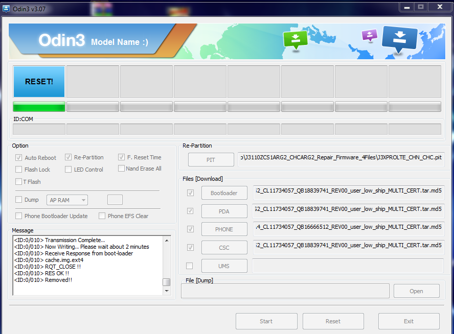Image resolution: width=454 pixels, height=334 pixels.
Task: Click the large blue download icon in banner
Action: (x=400, y=40)
